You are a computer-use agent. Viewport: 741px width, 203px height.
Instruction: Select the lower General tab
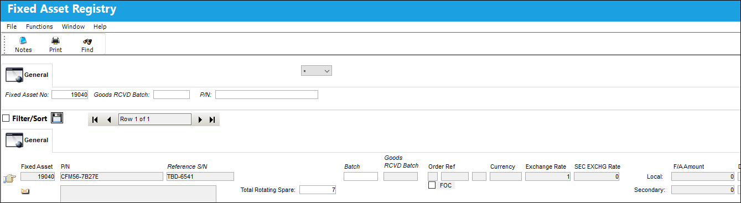(x=27, y=140)
